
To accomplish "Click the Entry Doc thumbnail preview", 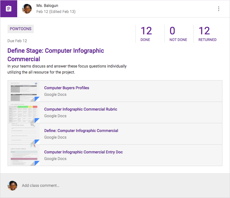I will pyautogui.click(x=24, y=155).
